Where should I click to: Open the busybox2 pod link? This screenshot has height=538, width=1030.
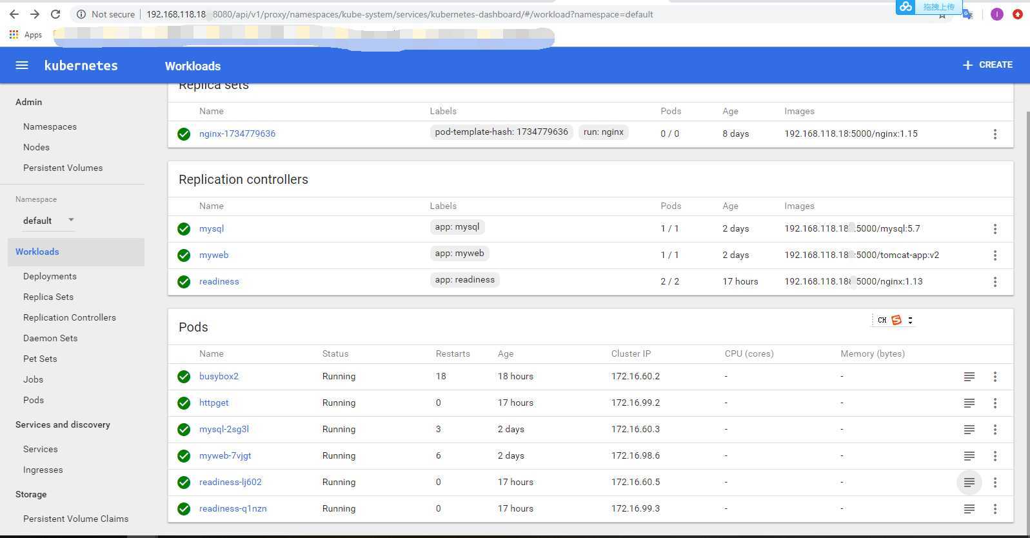[219, 376]
